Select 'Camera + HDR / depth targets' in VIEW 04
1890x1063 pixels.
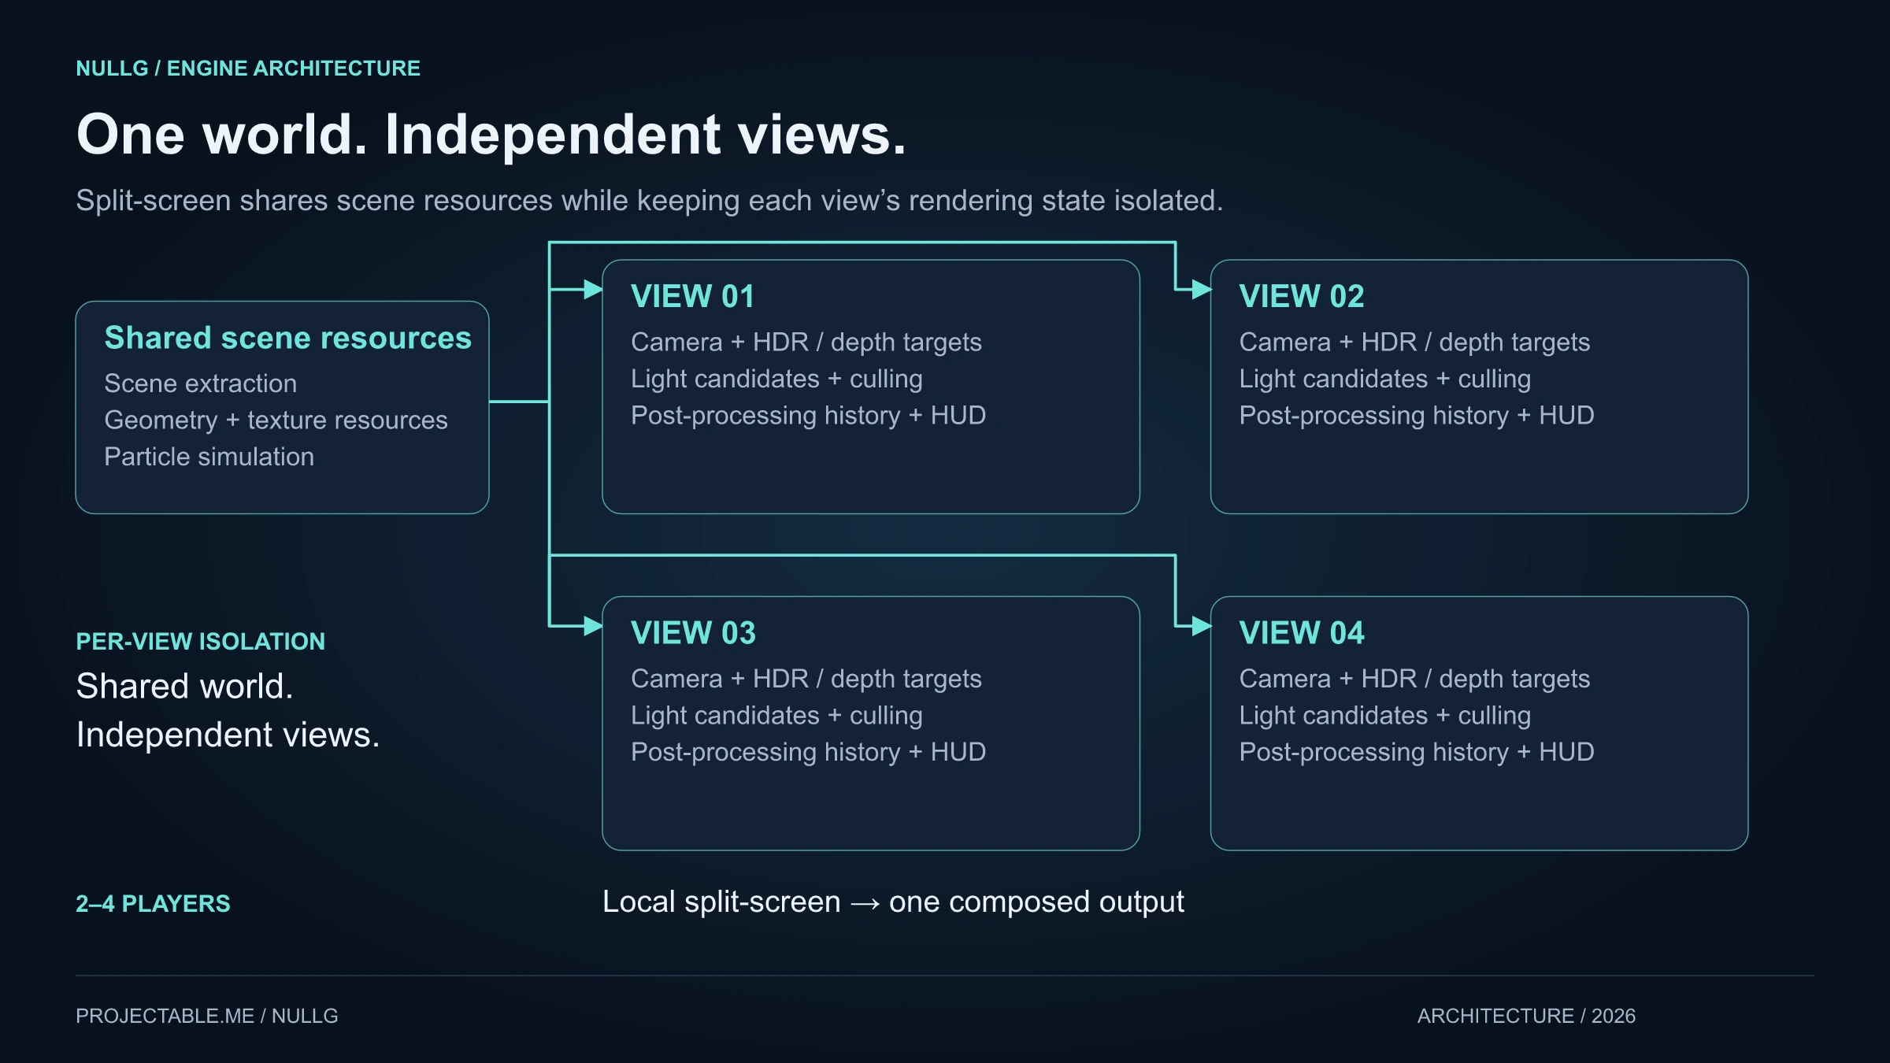click(1414, 679)
